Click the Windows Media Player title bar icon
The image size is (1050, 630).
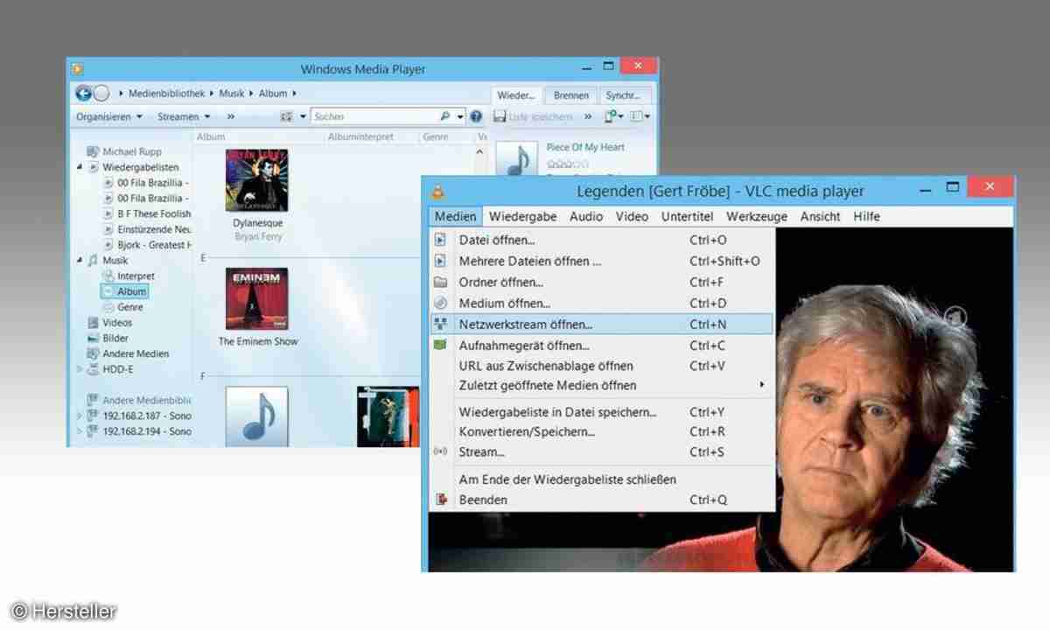[78, 68]
